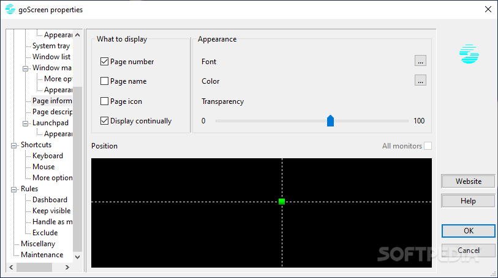Screen dimensions: 498x278
Task: Click the tree scroll down arrow
Action: click(x=78, y=257)
